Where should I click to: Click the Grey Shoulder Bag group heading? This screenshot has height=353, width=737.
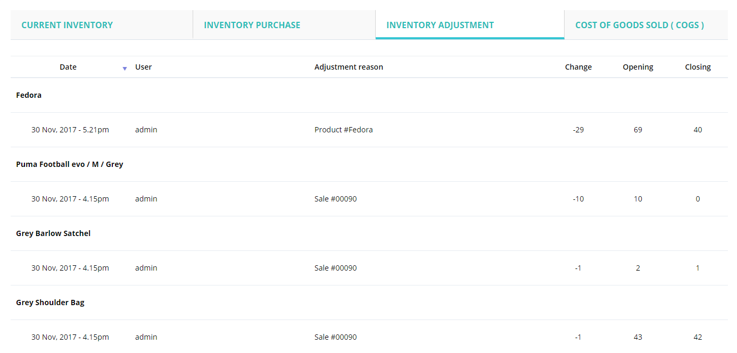coord(50,302)
